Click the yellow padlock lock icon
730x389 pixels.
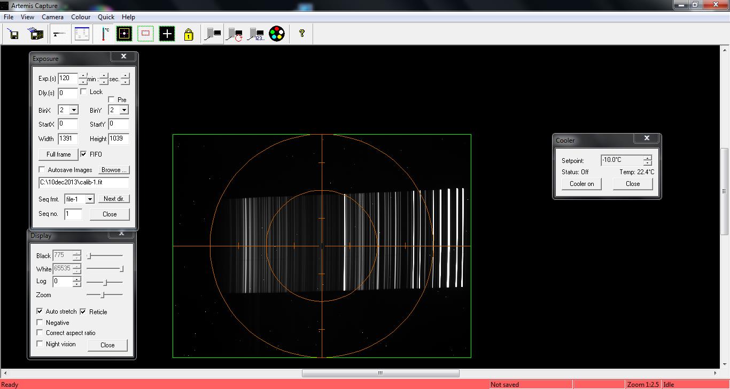pos(188,34)
